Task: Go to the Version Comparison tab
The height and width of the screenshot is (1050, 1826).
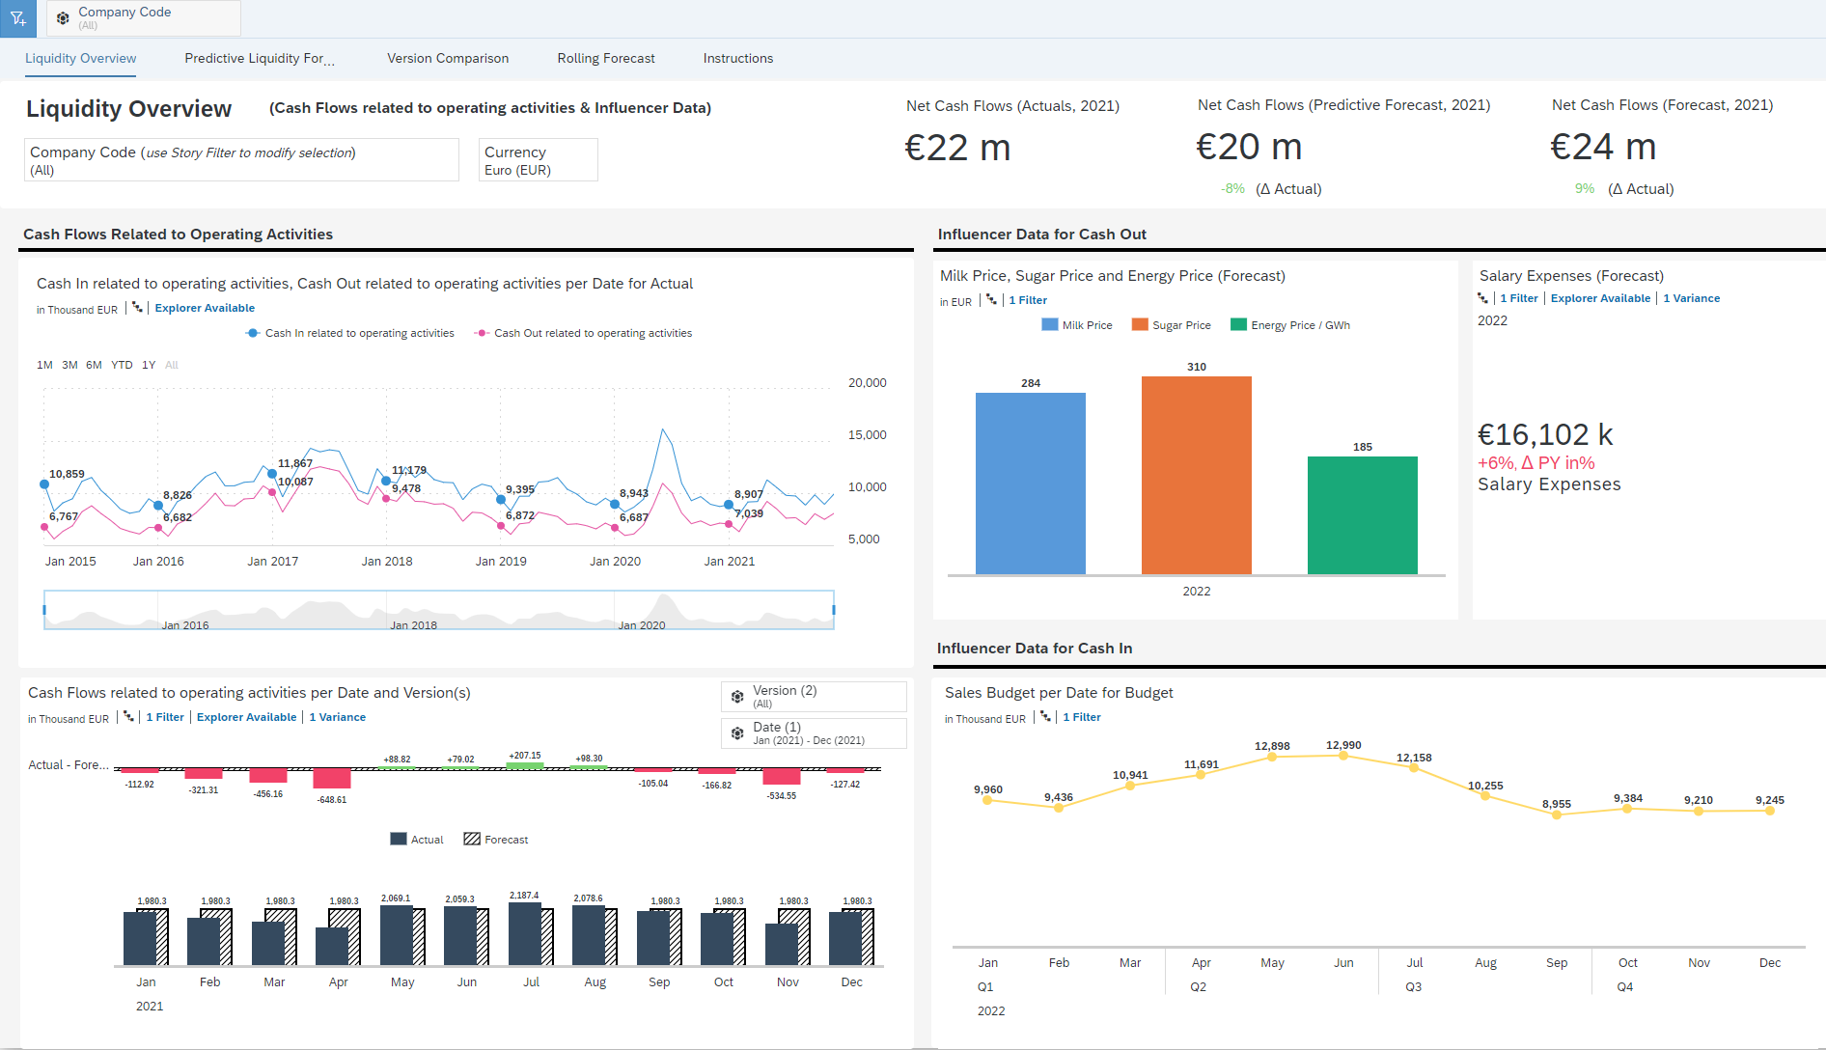Action: (x=448, y=58)
